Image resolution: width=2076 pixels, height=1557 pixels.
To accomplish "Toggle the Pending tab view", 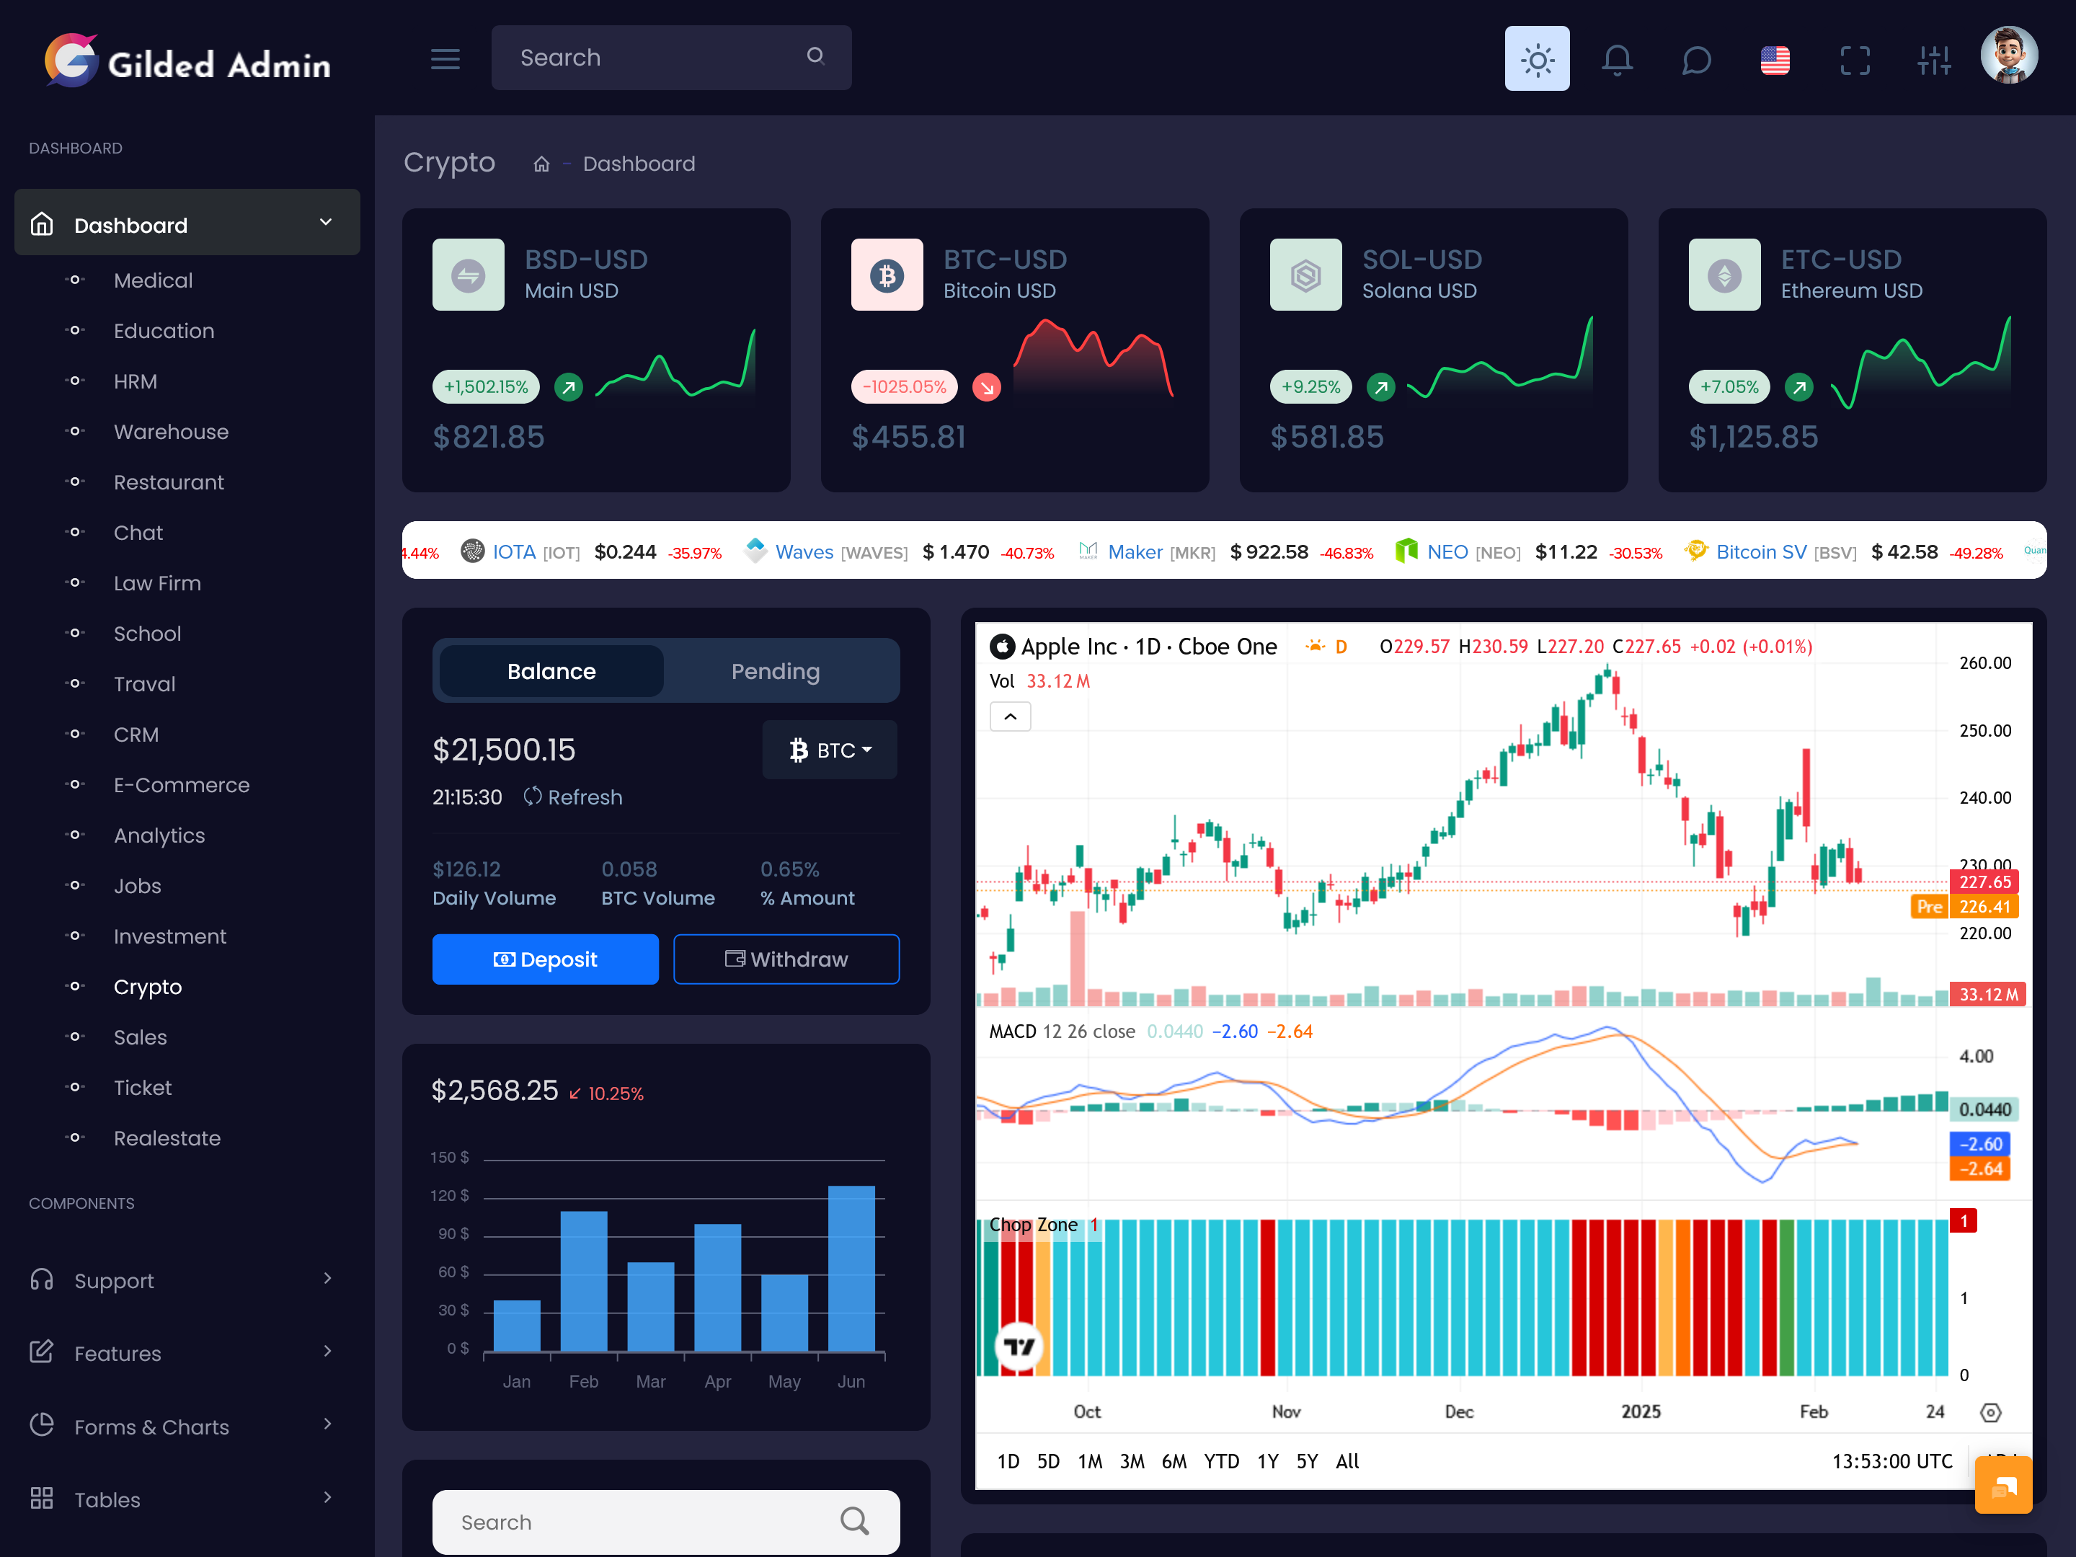I will 775,669.
